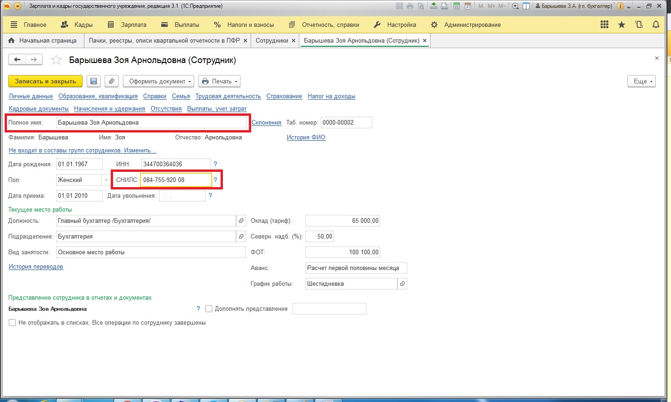The image size is (671, 402).
Task: Click back navigation arrow
Action: point(17,60)
